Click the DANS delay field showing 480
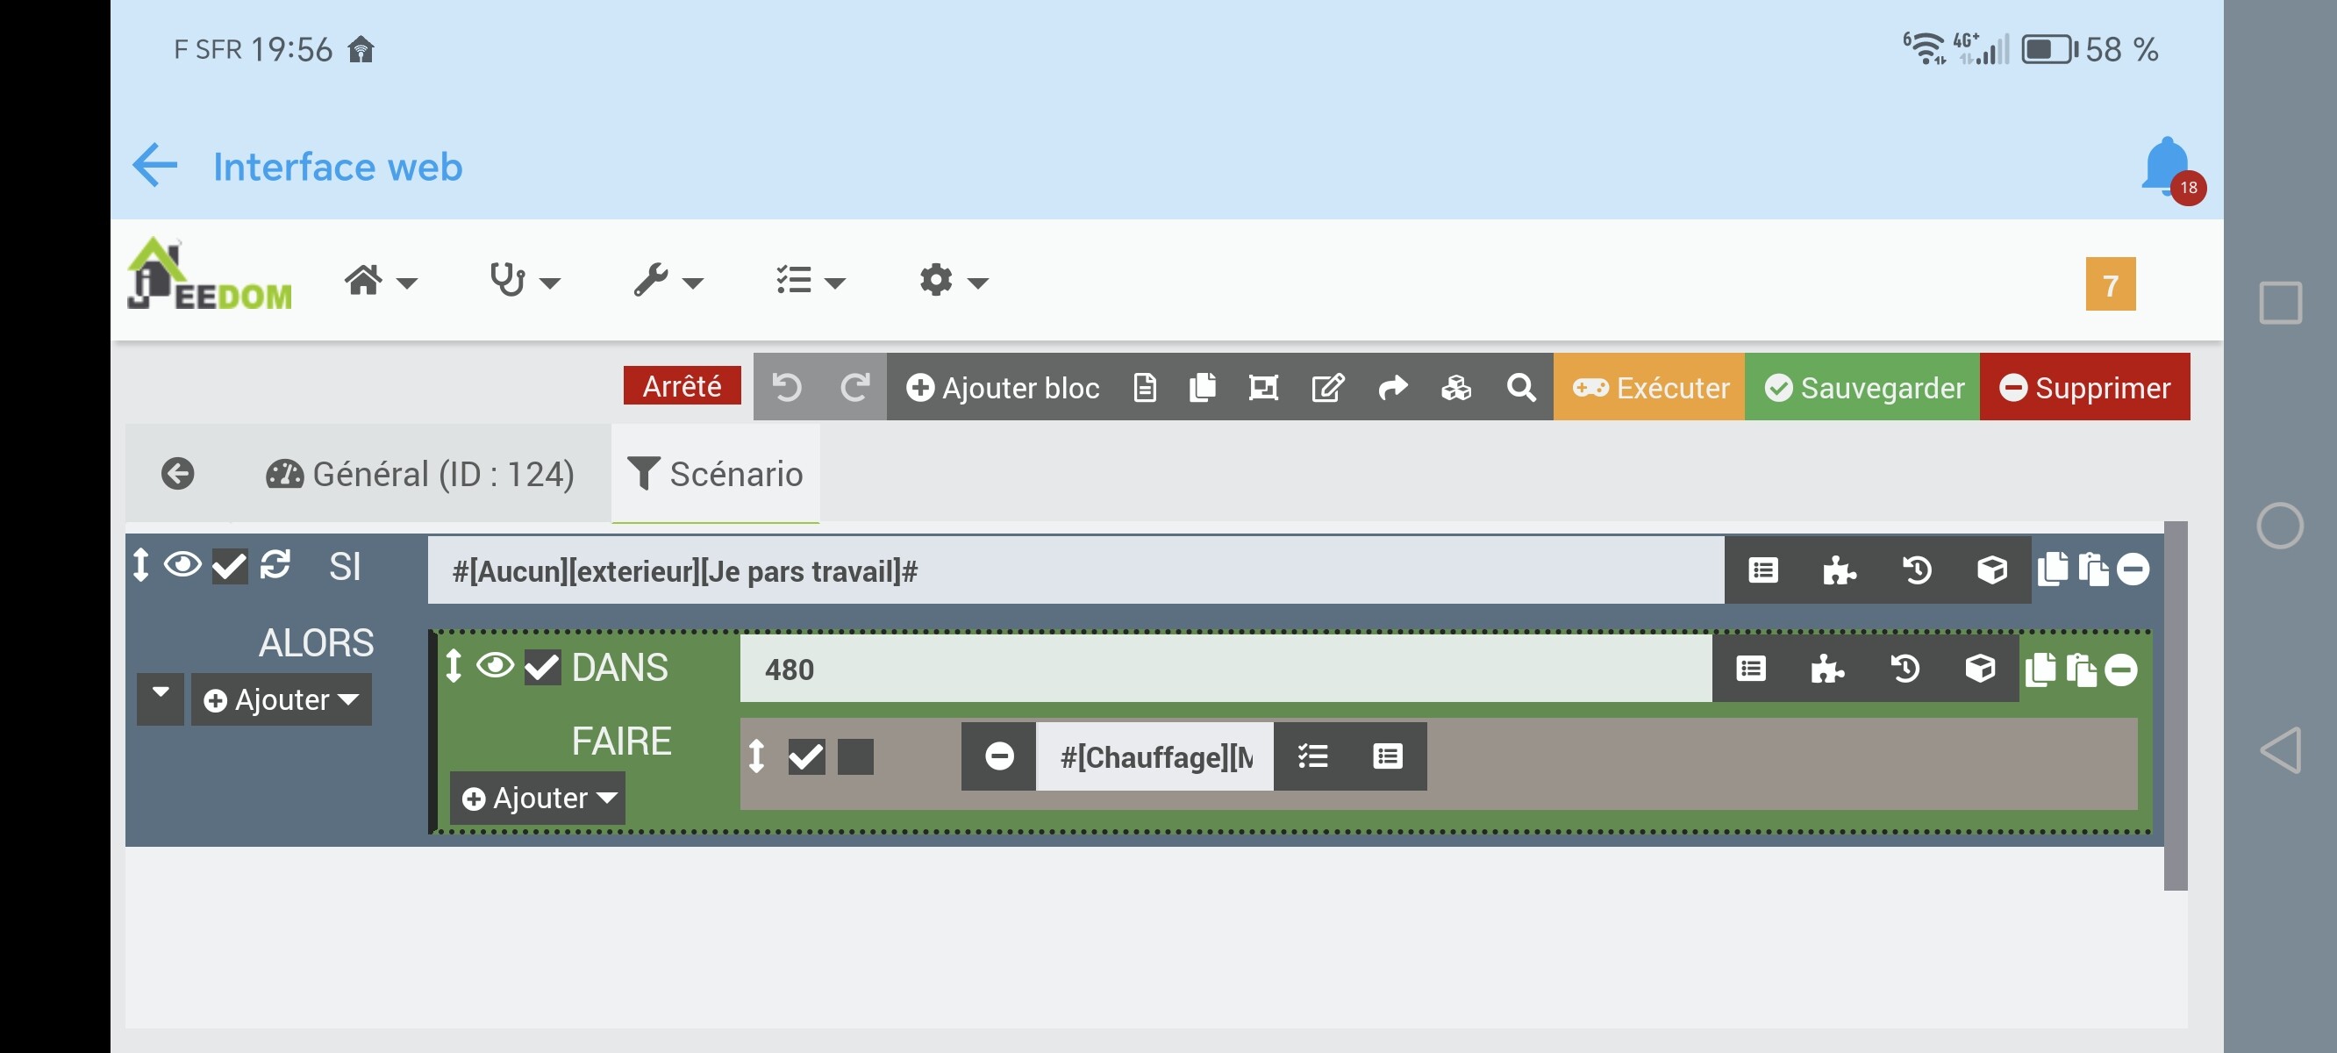 [1225, 669]
